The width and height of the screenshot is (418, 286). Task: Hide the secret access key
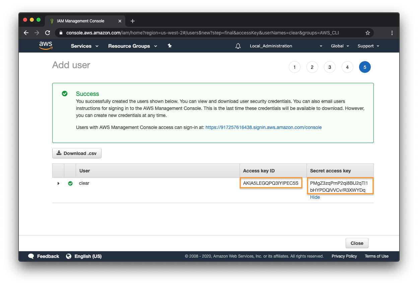(315, 197)
